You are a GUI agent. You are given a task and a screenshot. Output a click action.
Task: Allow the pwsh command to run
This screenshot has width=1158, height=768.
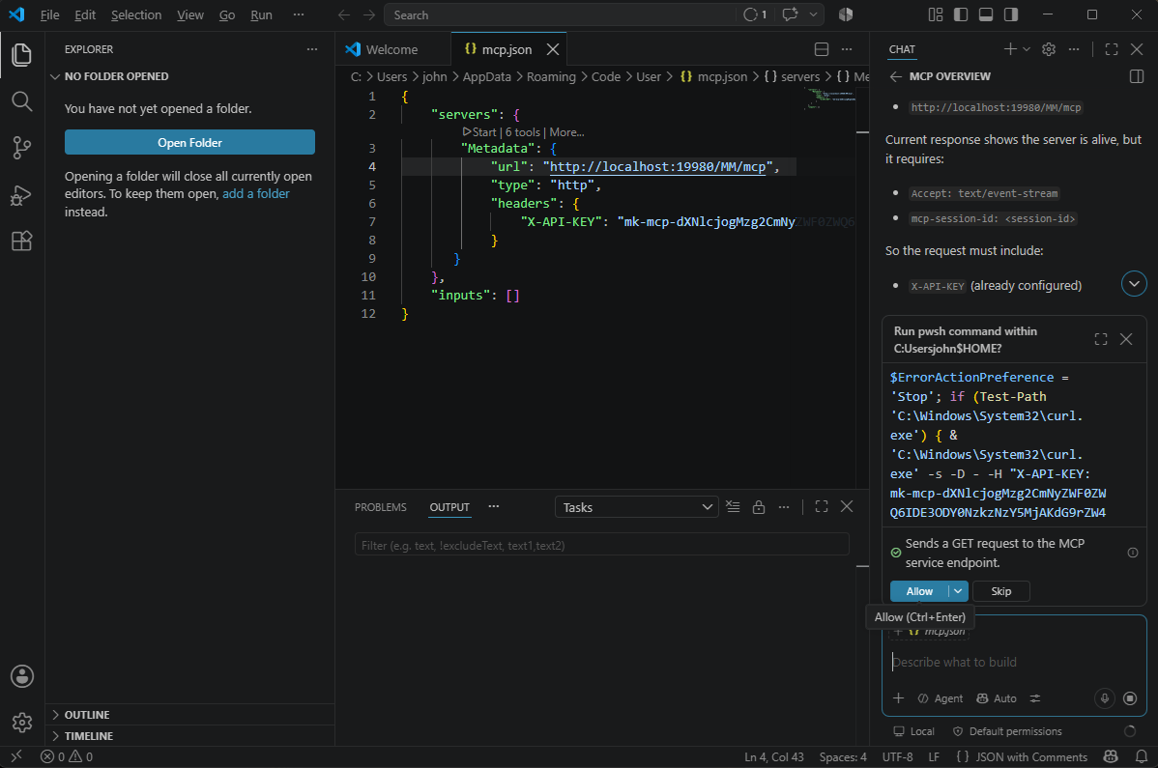(x=919, y=591)
